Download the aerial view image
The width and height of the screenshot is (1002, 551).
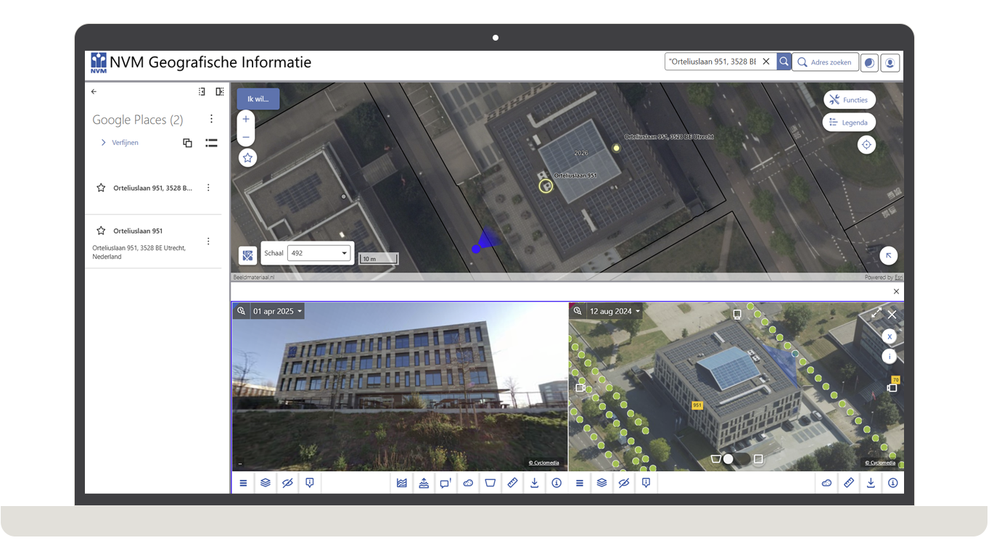[871, 483]
